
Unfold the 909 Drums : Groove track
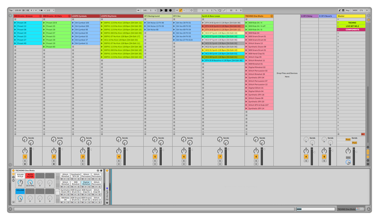point(40,16)
